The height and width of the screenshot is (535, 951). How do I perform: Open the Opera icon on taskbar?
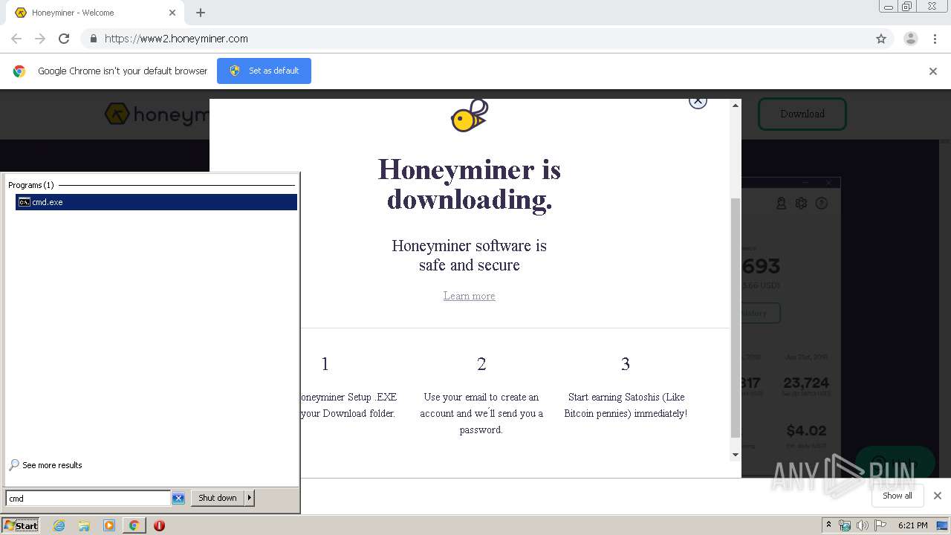pyautogui.click(x=159, y=525)
